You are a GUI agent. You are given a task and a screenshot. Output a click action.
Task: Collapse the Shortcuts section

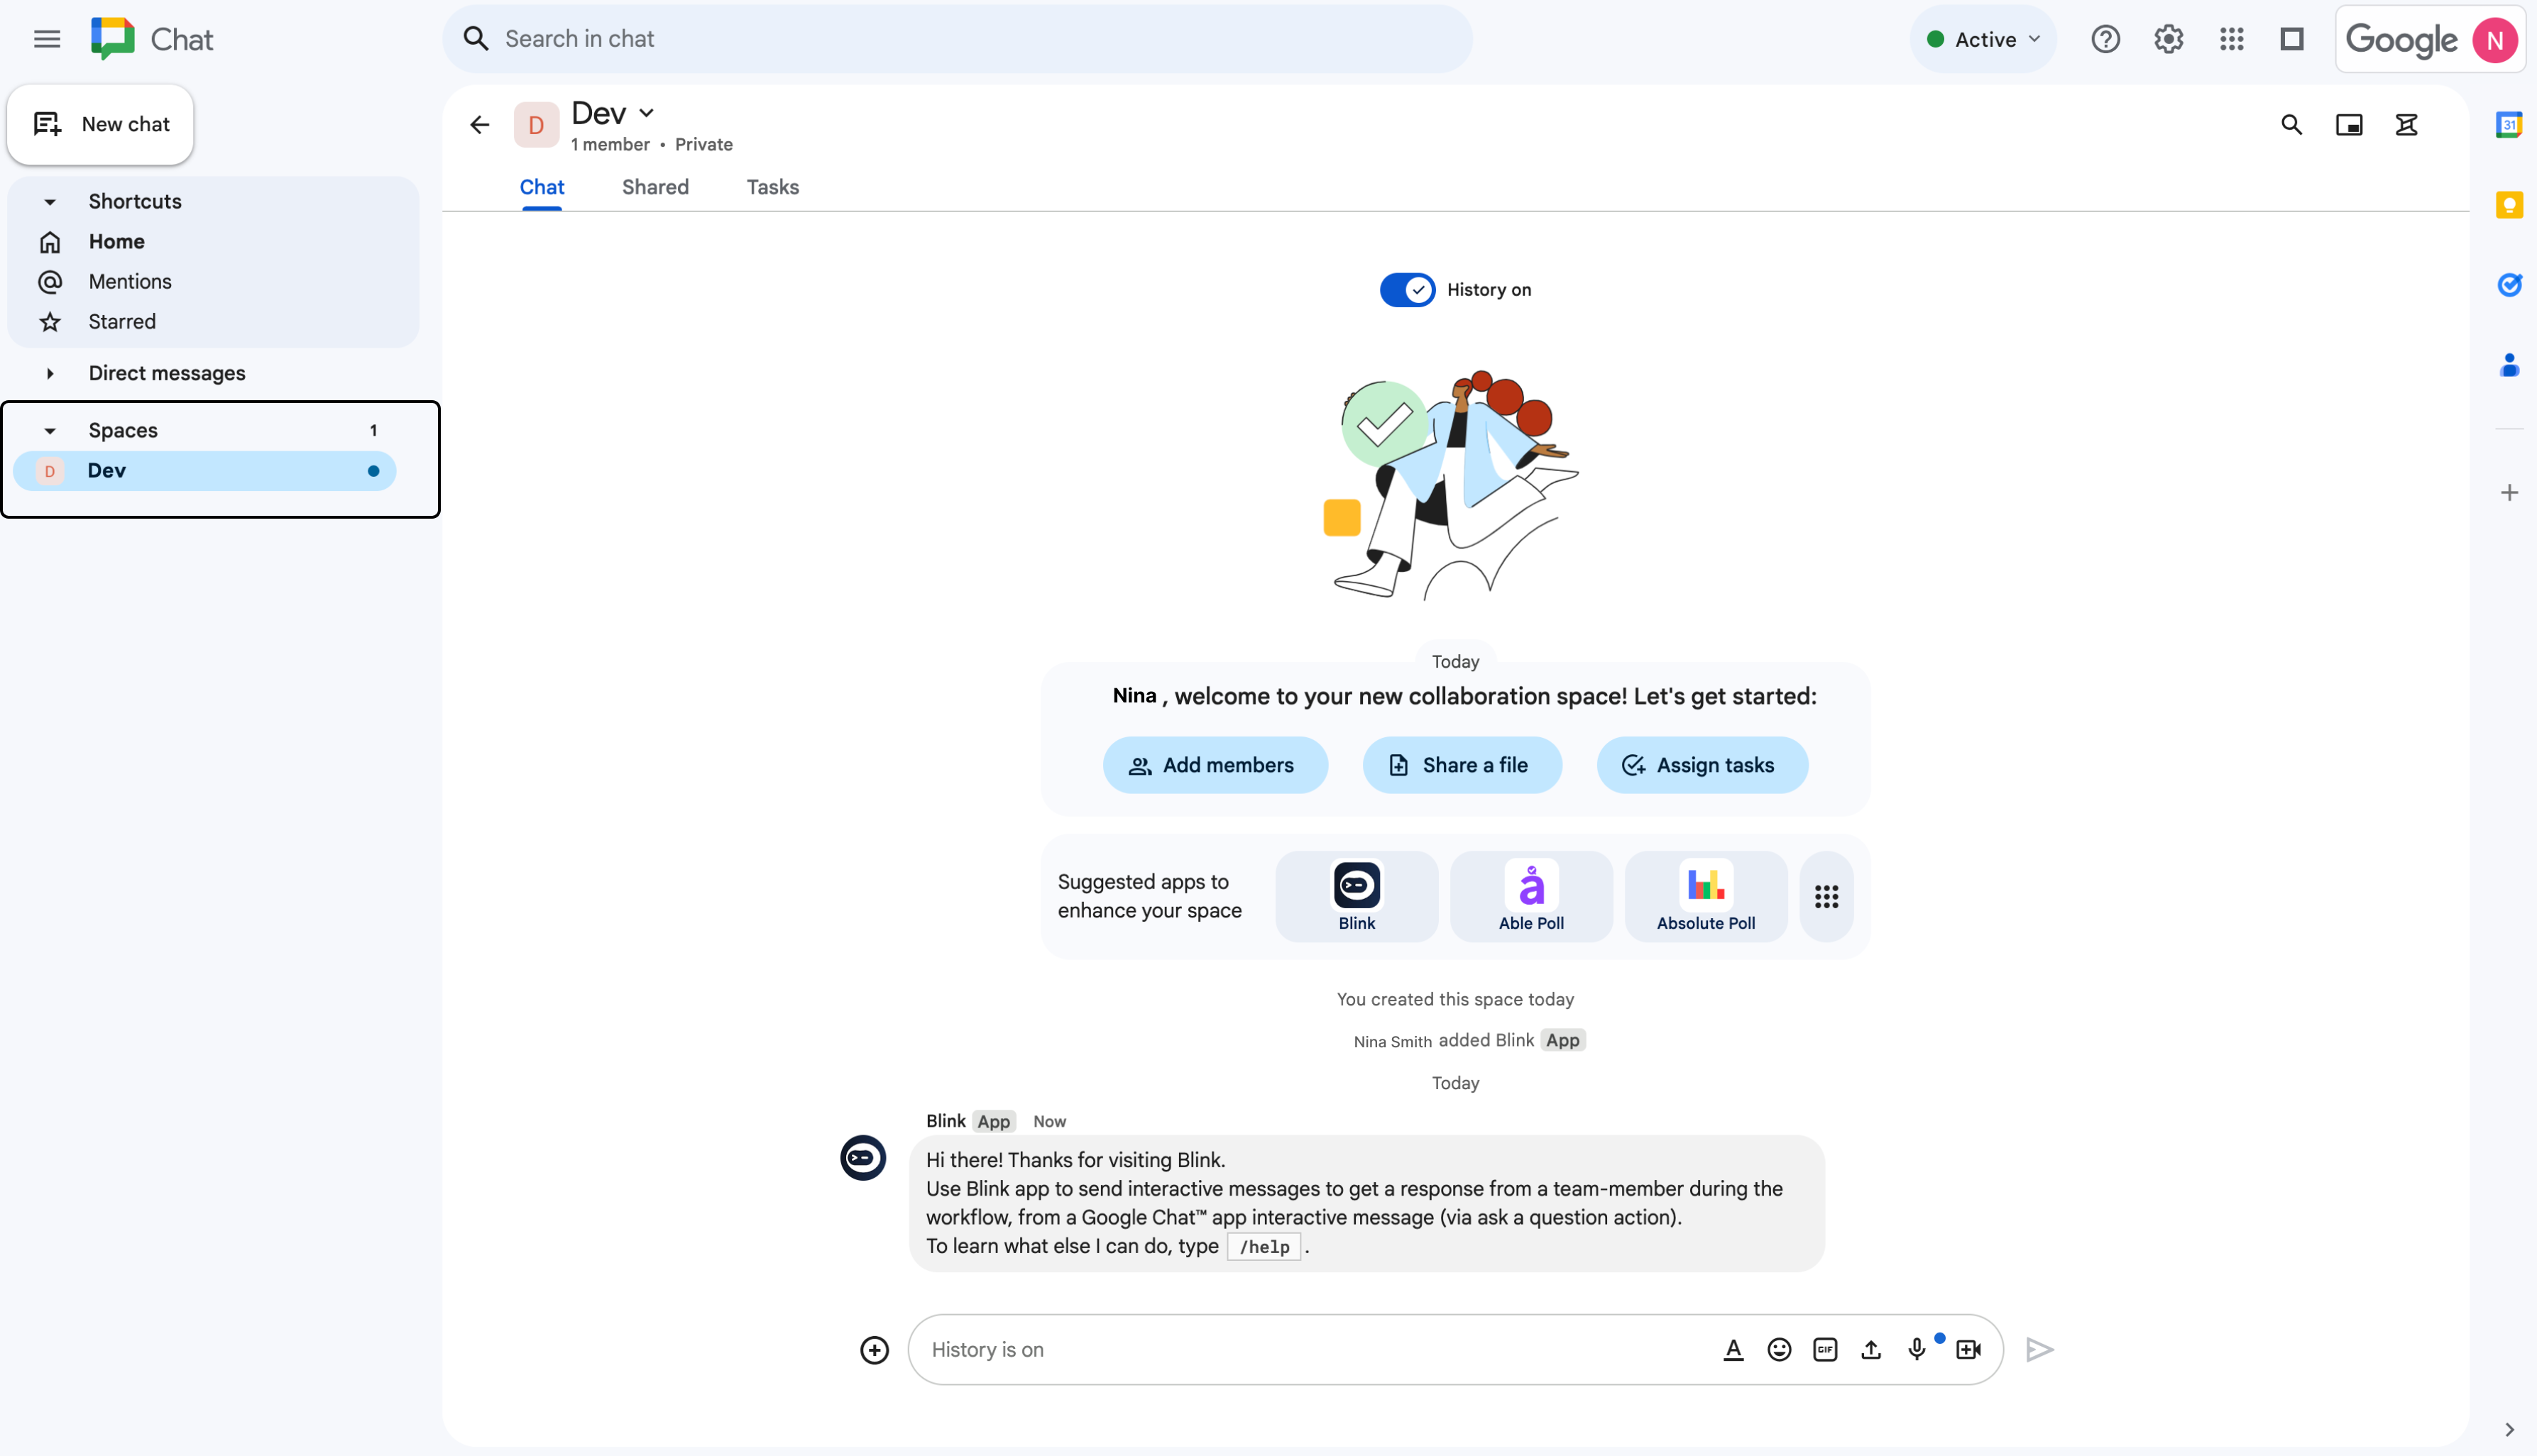(x=49, y=202)
